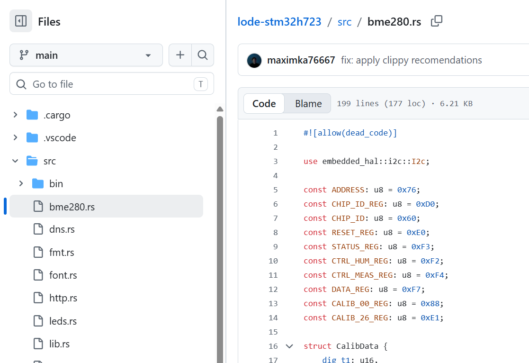The image size is (529, 363).
Task: Click CTRL_HUM_REG constant name
Action: click(359, 261)
